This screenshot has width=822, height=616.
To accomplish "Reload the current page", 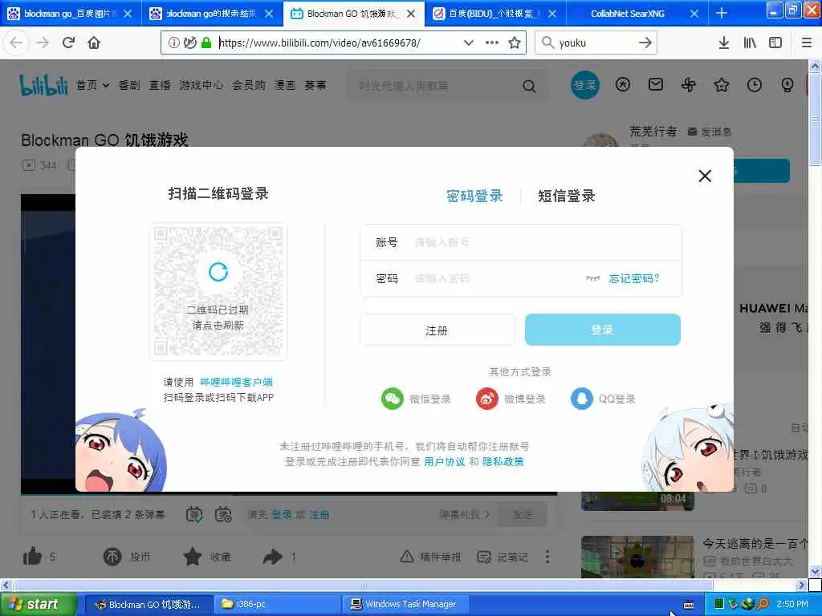I will pyautogui.click(x=68, y=43).
